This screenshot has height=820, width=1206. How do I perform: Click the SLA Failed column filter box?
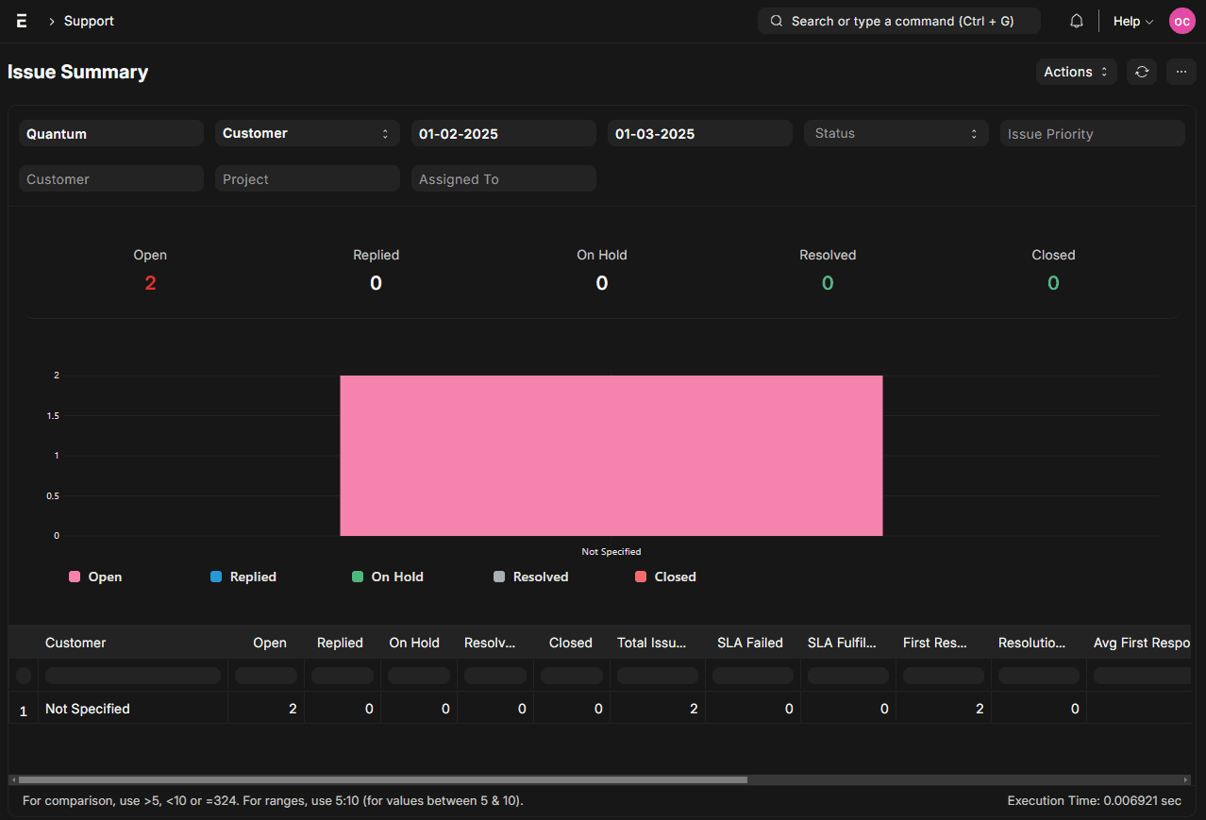[x=753, y=676]
